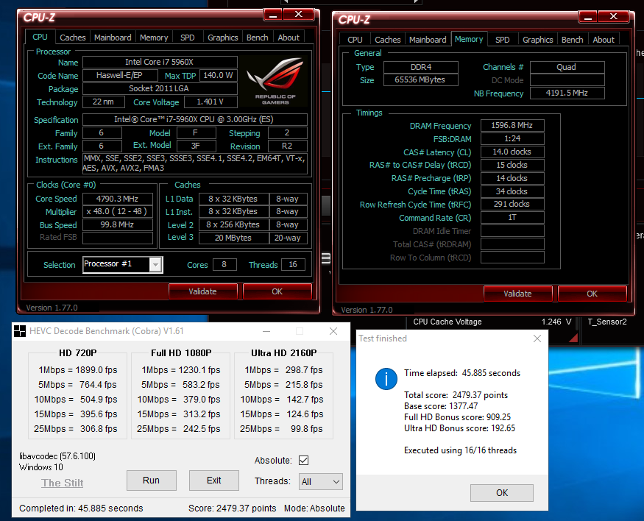Image resolution: width=644 pixels, height=521 pixels.
Task: Close the left CPU-Z window
Action: pyautogui.click(x=299, y=15)
